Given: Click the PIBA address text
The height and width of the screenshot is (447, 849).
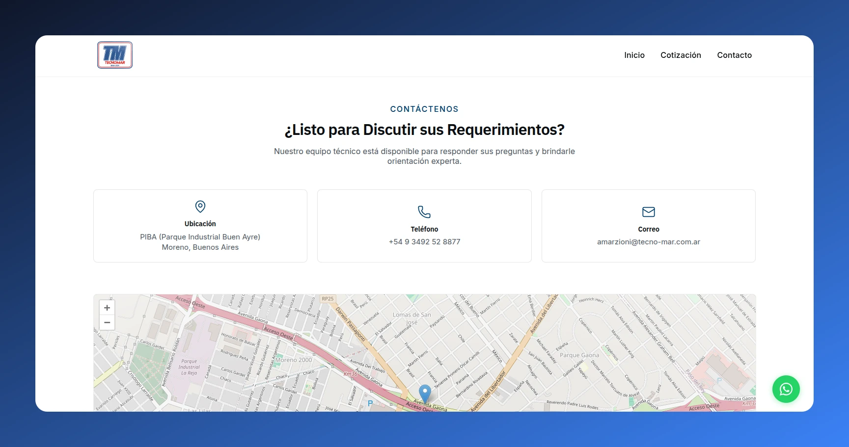Looking at the screenshot, I should 200,237.
